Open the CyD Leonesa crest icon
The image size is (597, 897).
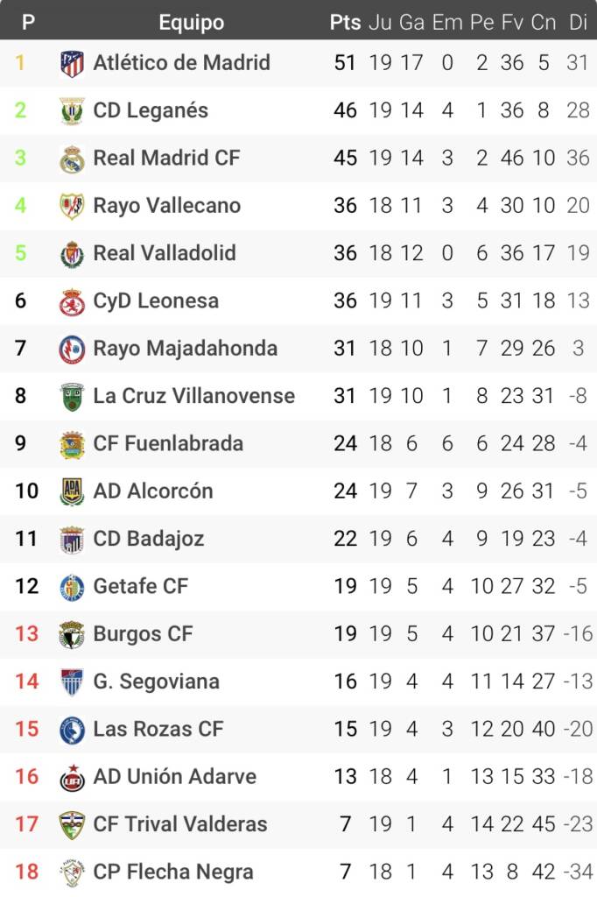click(x=72, y=301)
